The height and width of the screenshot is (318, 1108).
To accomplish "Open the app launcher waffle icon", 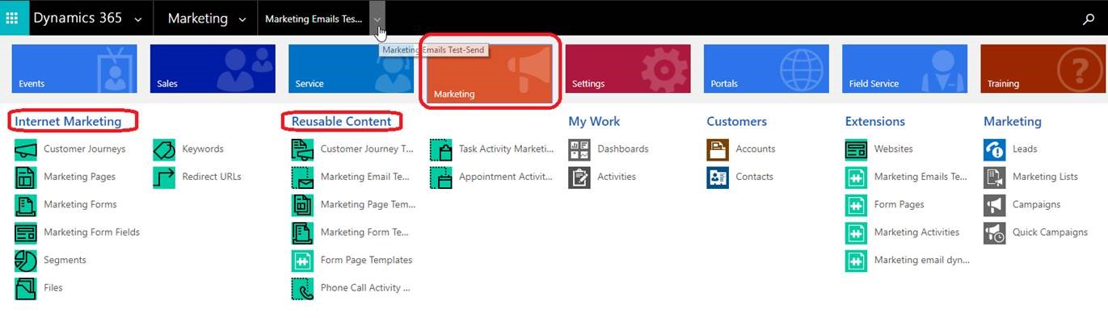I will 12,18.
